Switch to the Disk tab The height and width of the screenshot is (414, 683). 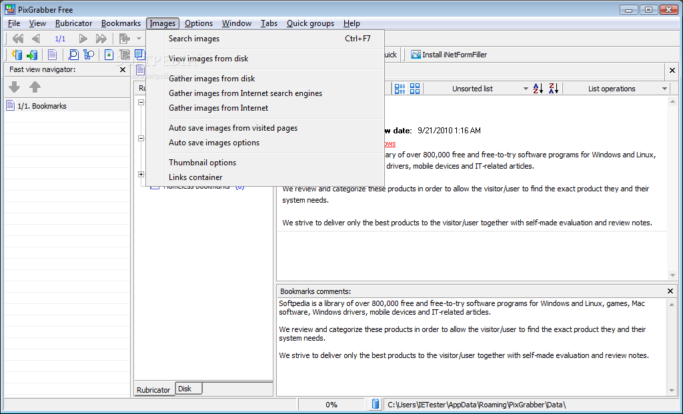click(x=188, y=389)
